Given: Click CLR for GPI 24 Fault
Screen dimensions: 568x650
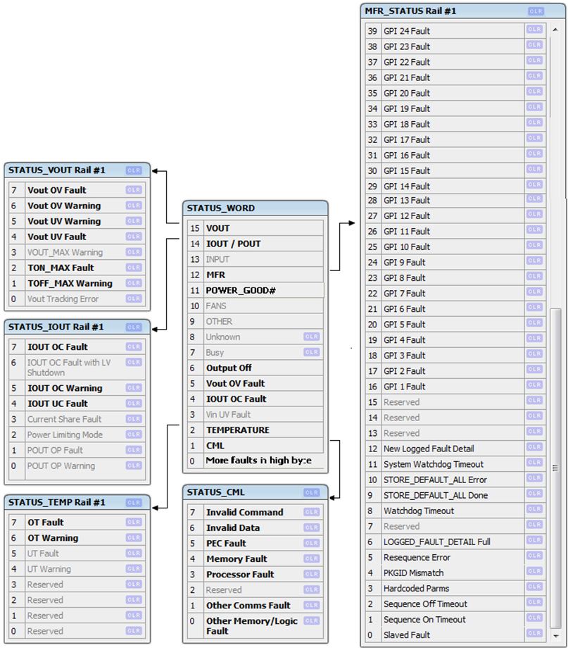Looking at the screenshot, I should tap(534, 31).
